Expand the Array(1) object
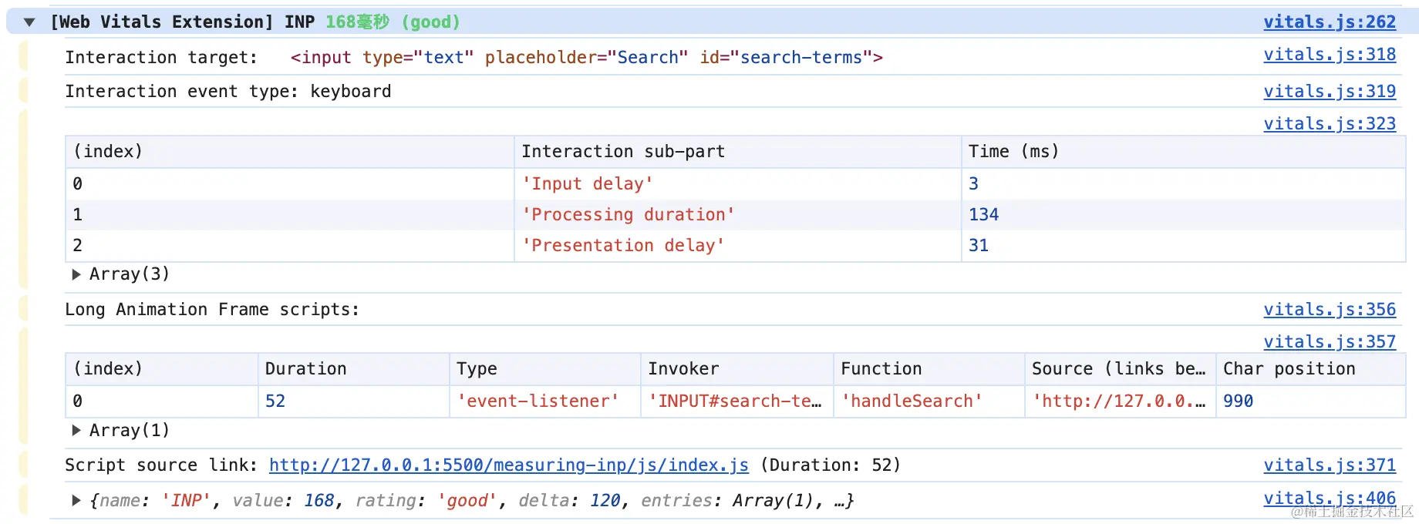Viewport: 1419px width, 524px height. (76, 431)
